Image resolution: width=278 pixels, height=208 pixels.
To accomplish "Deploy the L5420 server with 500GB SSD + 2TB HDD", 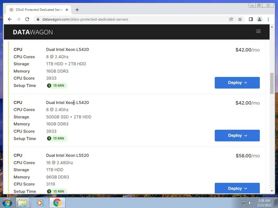I will [237, 135].
